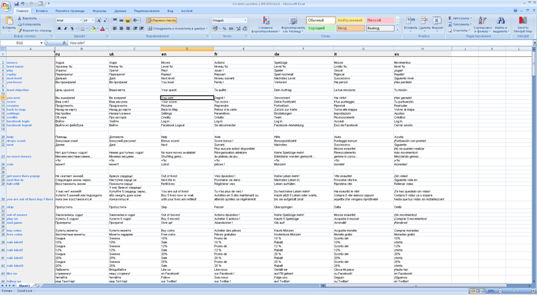Decrease decimal places in Number group

pyautogui.click(x=244, y=29)
